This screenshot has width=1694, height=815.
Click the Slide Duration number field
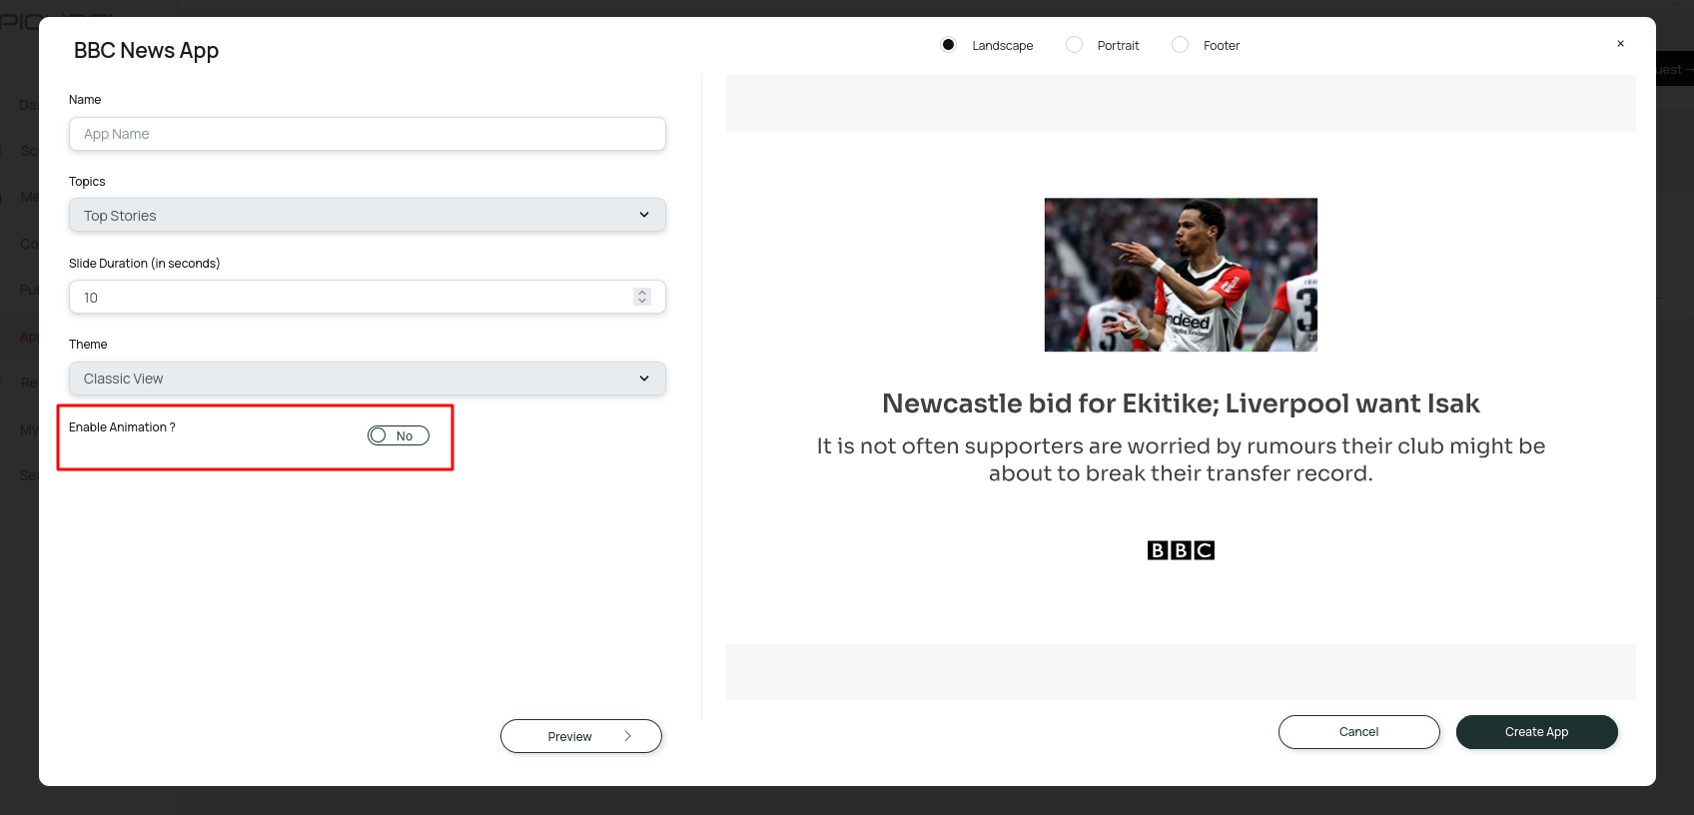point(350,298)
